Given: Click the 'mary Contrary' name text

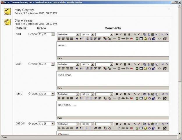Looking at the screenshot, I should [x=24, y=10].
